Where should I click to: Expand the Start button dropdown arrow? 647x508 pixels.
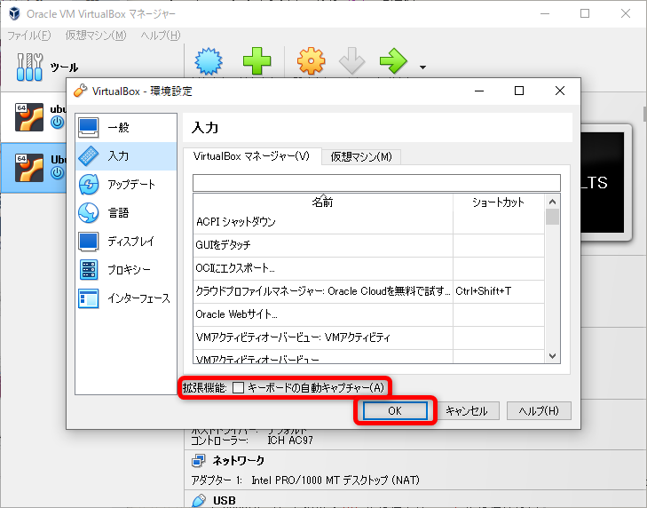click(x=423, y=67)
